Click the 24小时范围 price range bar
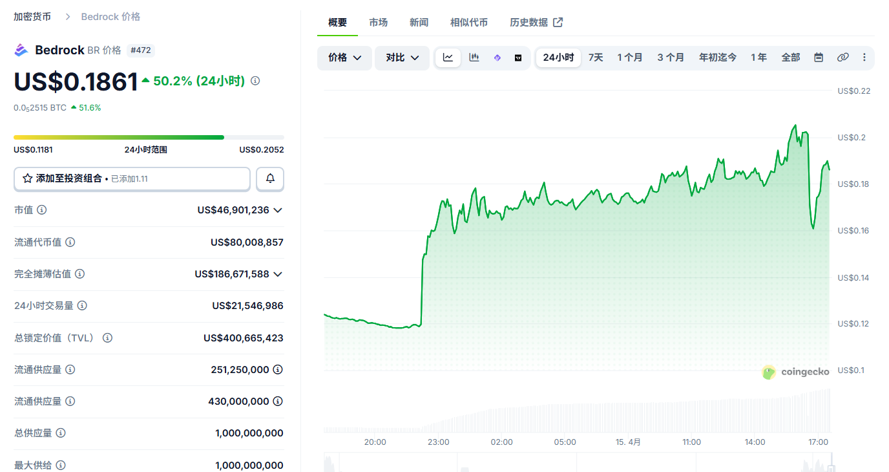 [x=149, y=137]
